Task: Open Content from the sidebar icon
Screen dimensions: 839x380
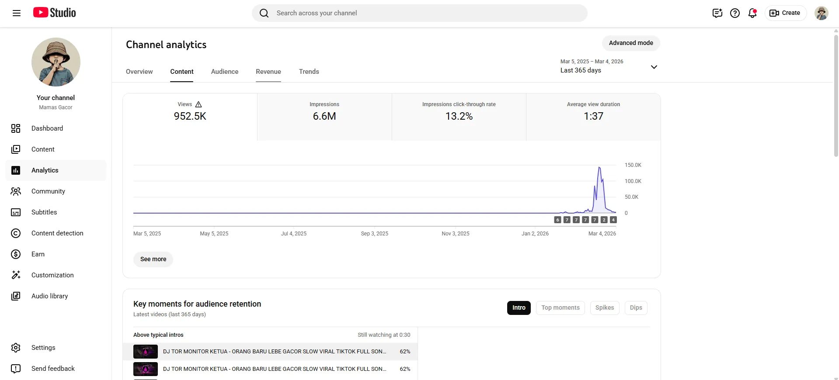Action: (x=16, y=149)
